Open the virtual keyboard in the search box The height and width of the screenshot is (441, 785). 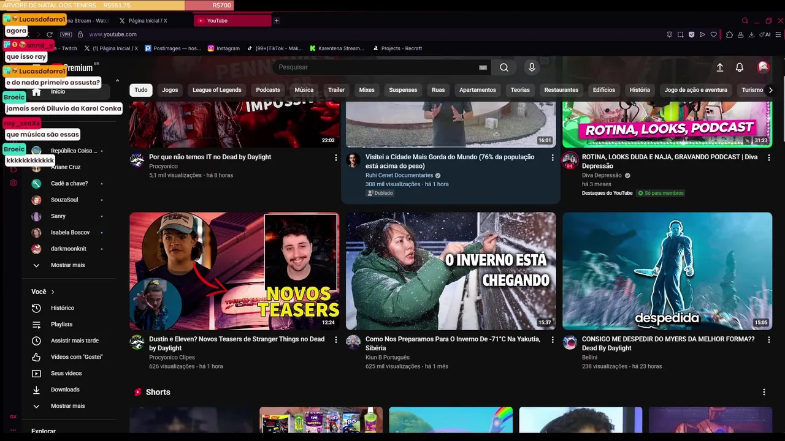[x=483, y=67]
